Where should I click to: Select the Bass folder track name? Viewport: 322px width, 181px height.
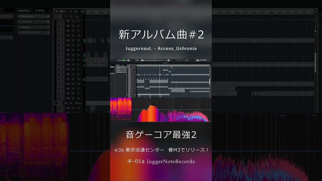(78, 103)
